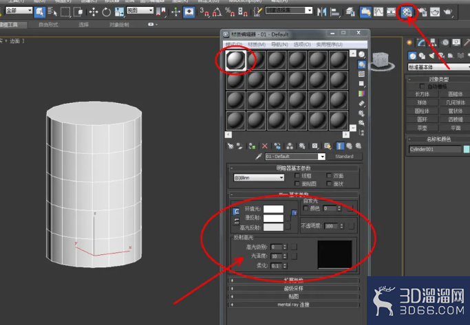The image size is (470, 325).
Task: Open the Display panel tab icon
Action: point(456,43)
